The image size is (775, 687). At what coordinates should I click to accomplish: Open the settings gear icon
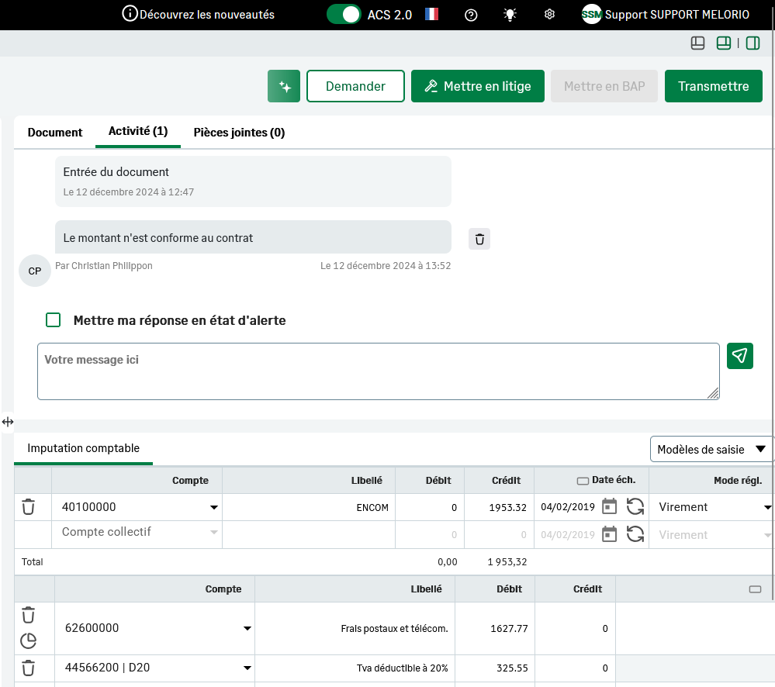tap(549, 15)
